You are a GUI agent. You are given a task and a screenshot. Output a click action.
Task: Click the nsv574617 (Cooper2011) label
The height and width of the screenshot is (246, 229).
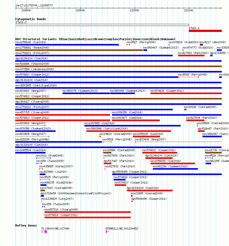click(x=131, y=183)
